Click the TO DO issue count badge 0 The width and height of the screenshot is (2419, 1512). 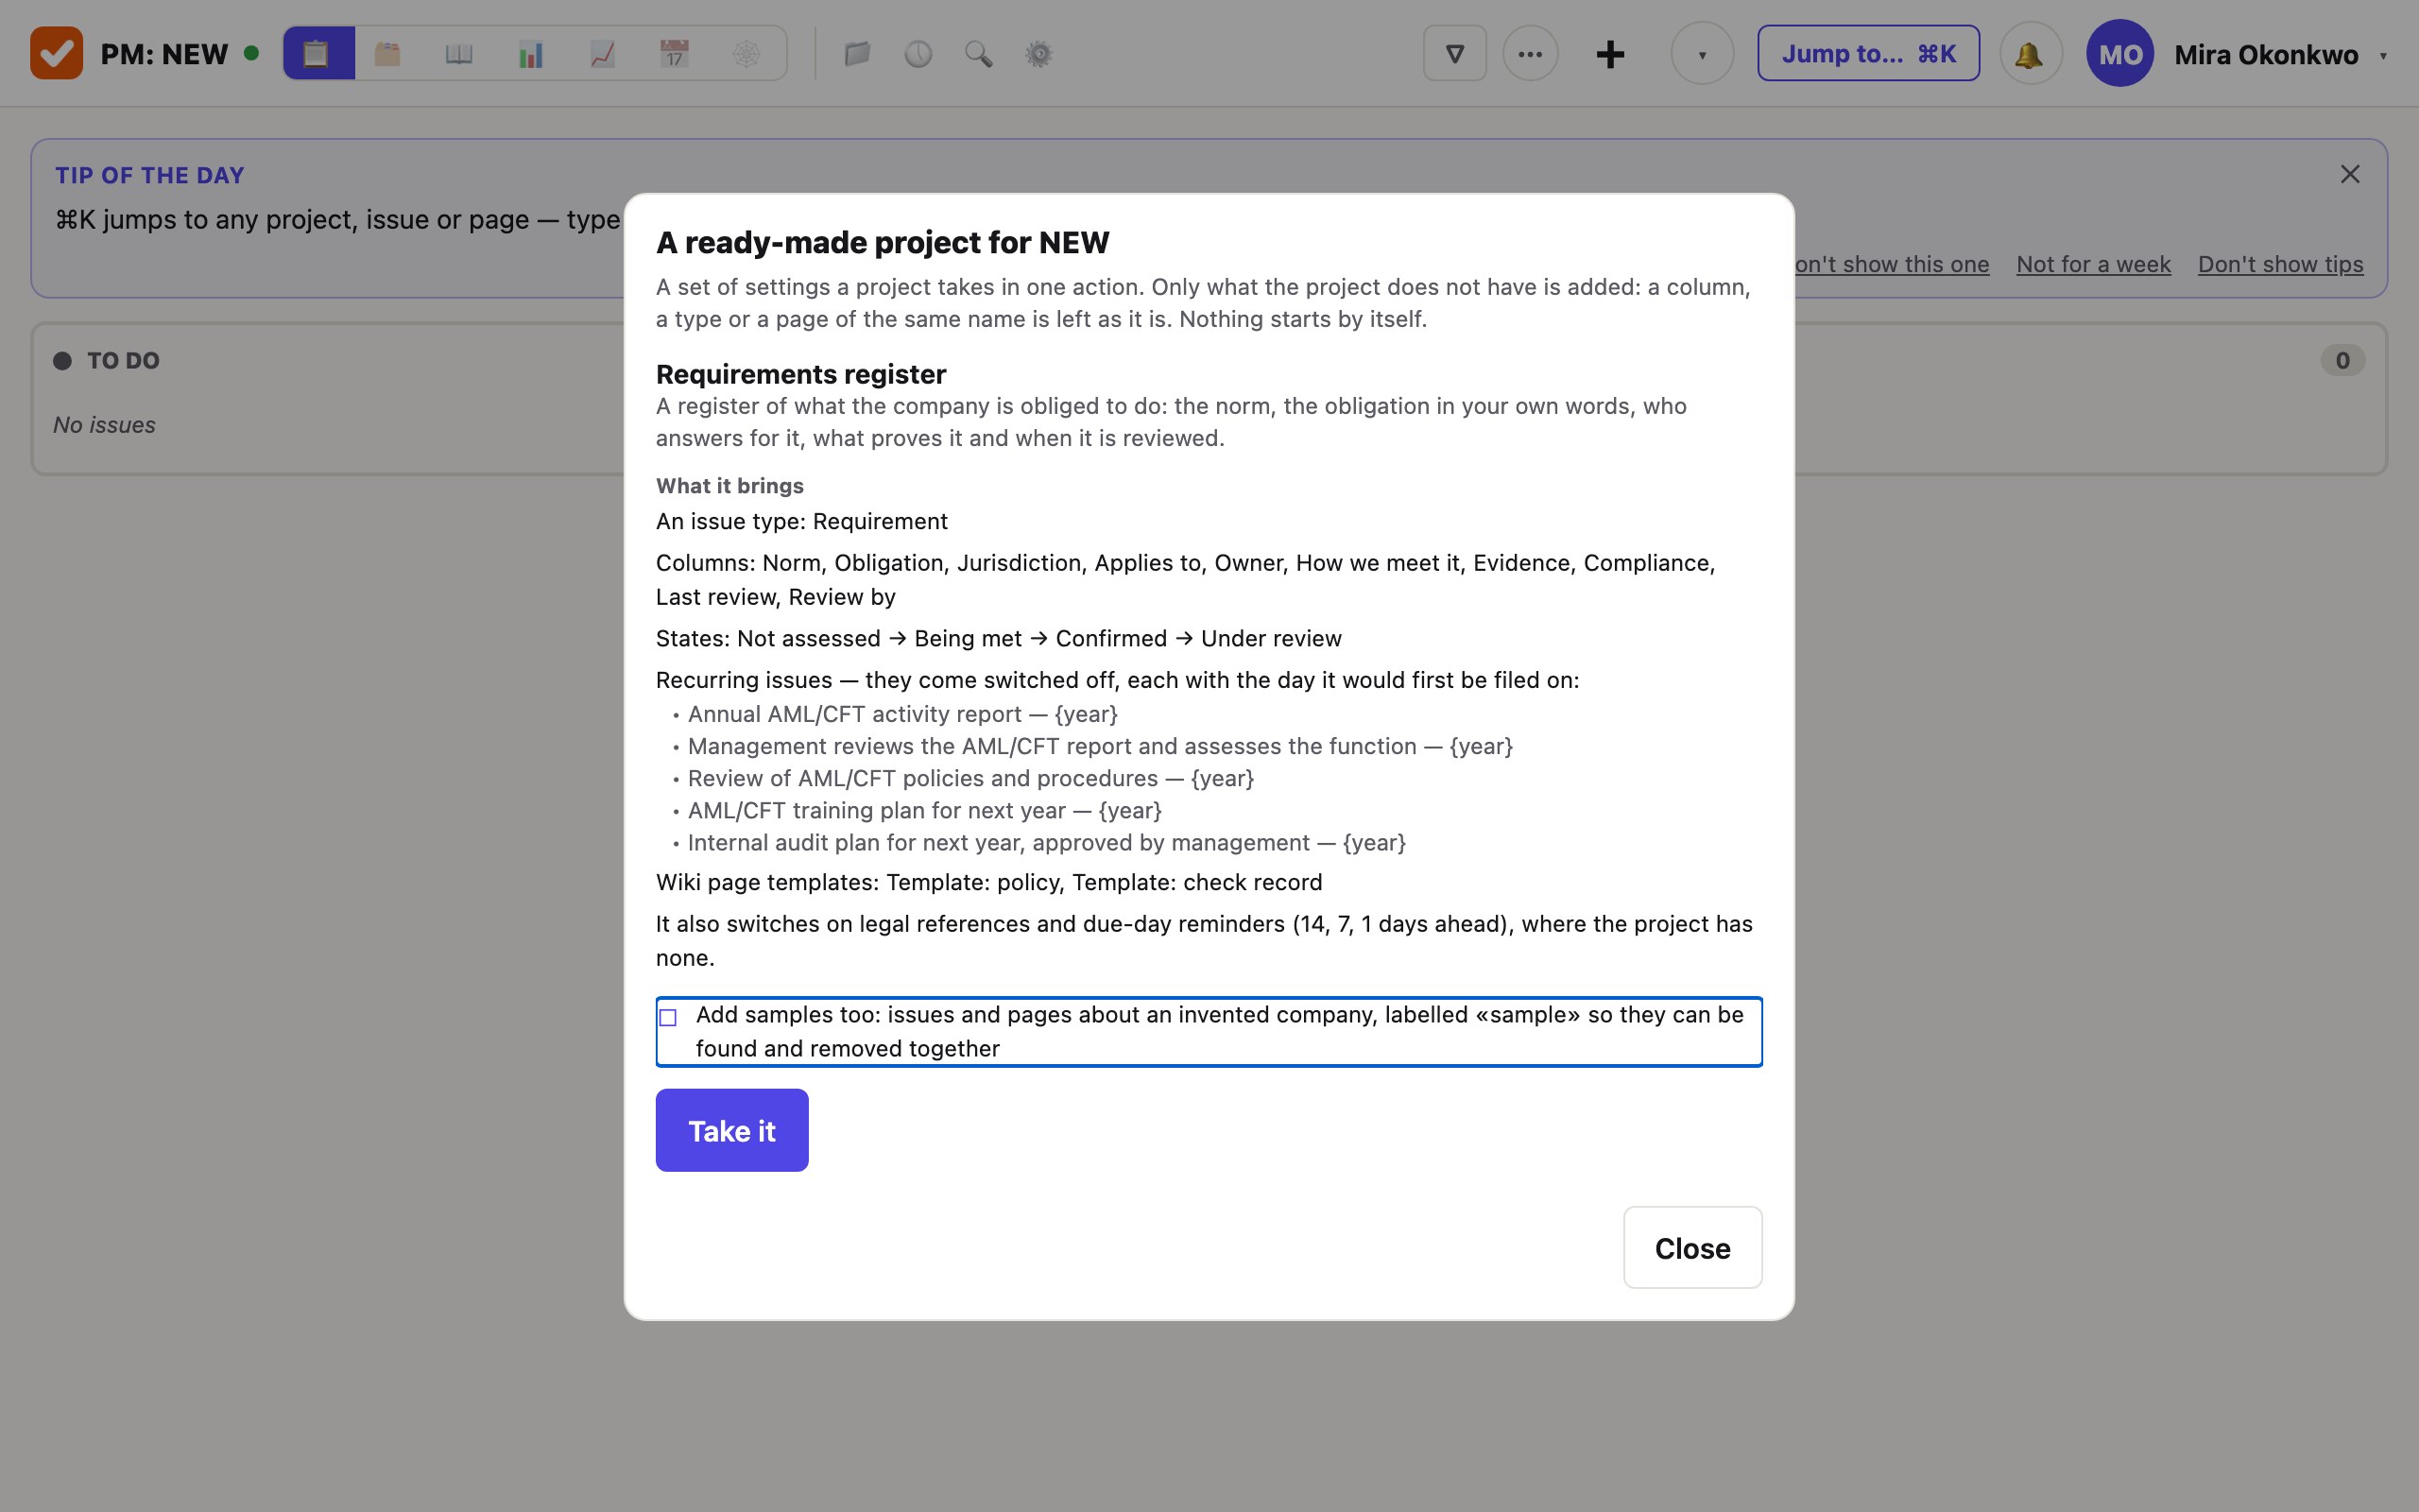2342,360
